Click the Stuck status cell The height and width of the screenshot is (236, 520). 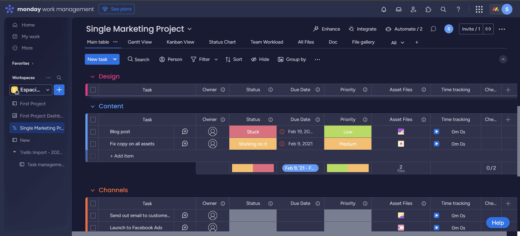[x=253, y=132]
